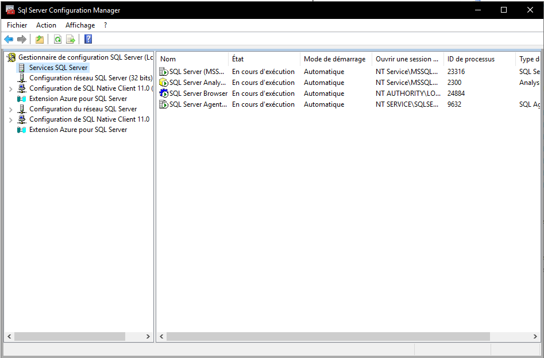The height and width of the screenshot is (358, 544).
Task: Click process ID 24884
Action: [456, 93]
